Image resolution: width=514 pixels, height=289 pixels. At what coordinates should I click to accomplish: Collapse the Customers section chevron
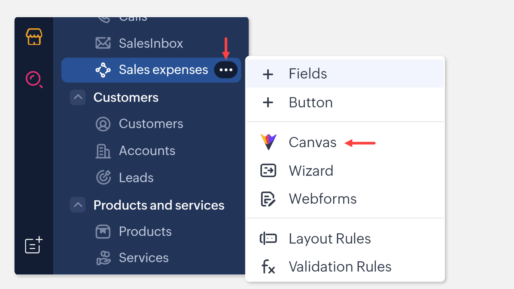78,97
